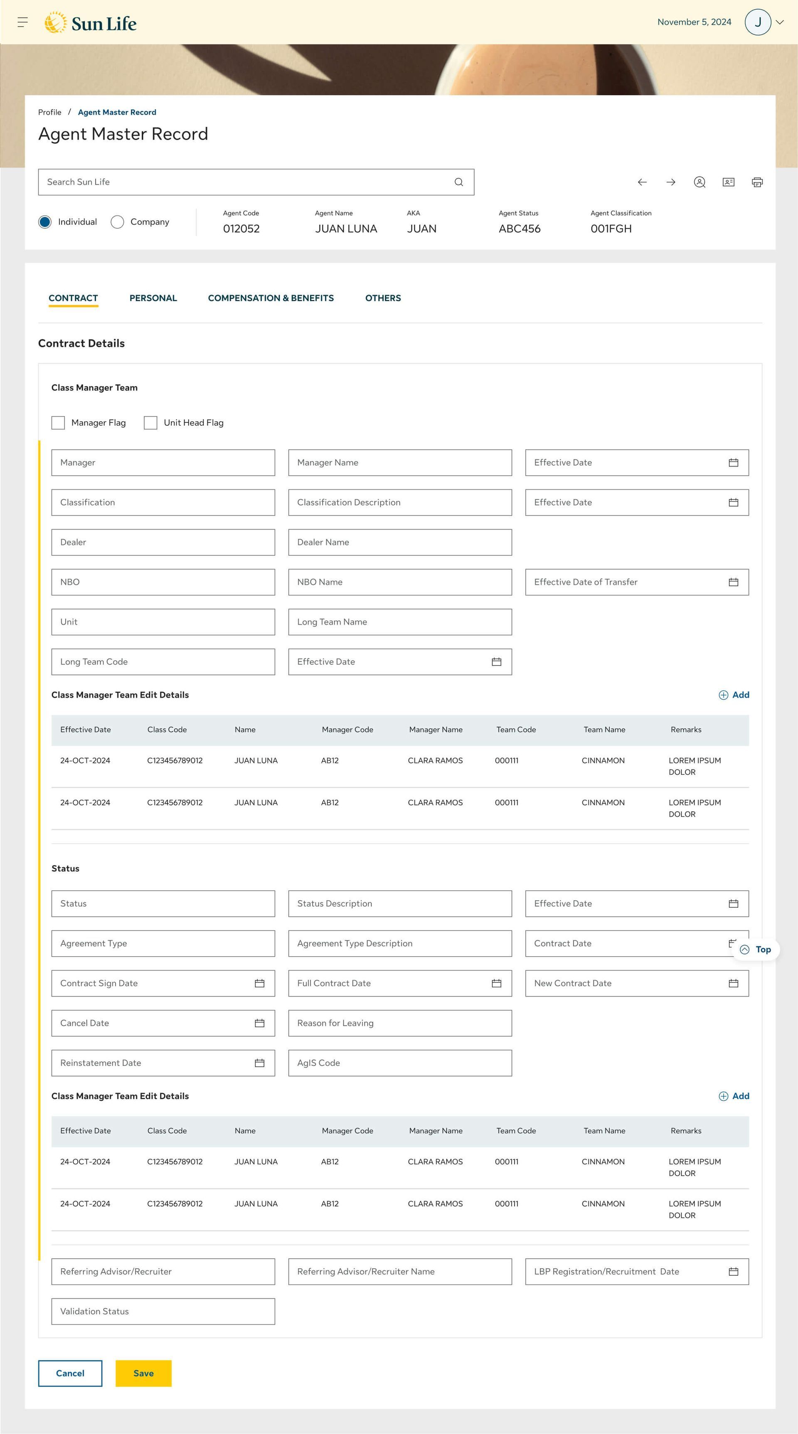The width and height of the screenshot is (798, 1434).
Task: Open LBP Registration/Recruitment Date picker
Action: (x=734, y=1272)
